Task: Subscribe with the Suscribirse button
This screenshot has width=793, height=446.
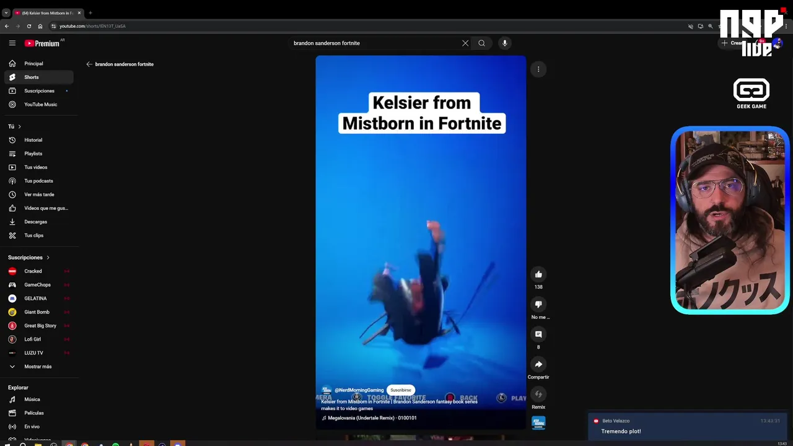Action: [400, 390]
